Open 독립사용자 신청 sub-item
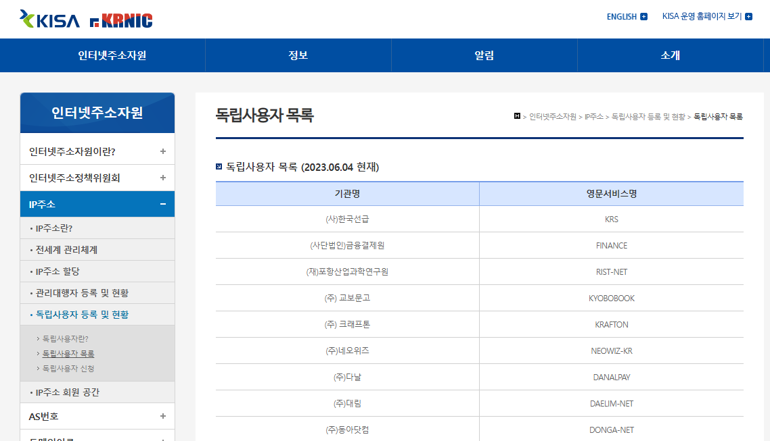The height and width of the screenshot is (441, 770). coord(68,369)
